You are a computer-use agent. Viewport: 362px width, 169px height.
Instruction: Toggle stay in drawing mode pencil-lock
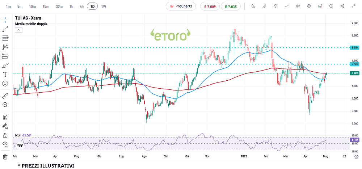click(x=5, y=126)
